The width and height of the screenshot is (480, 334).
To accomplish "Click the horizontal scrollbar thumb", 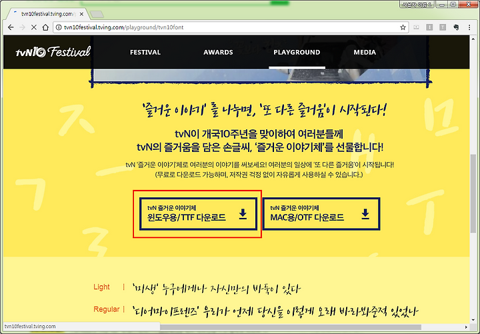I will click(x=290, y=327).
